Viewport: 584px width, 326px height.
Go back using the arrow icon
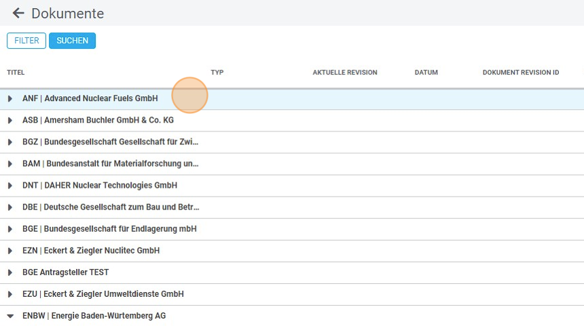[x=18, y=14]
